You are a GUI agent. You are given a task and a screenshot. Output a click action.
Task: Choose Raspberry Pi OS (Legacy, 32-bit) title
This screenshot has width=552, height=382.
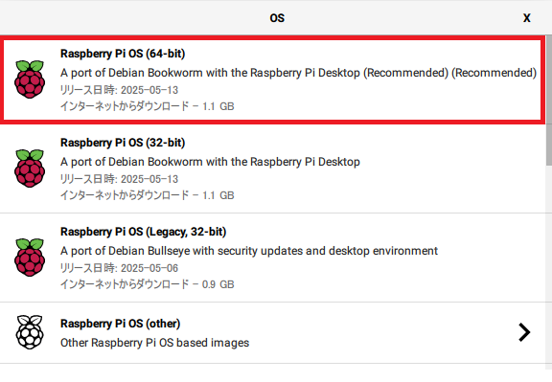click(144, 232)
